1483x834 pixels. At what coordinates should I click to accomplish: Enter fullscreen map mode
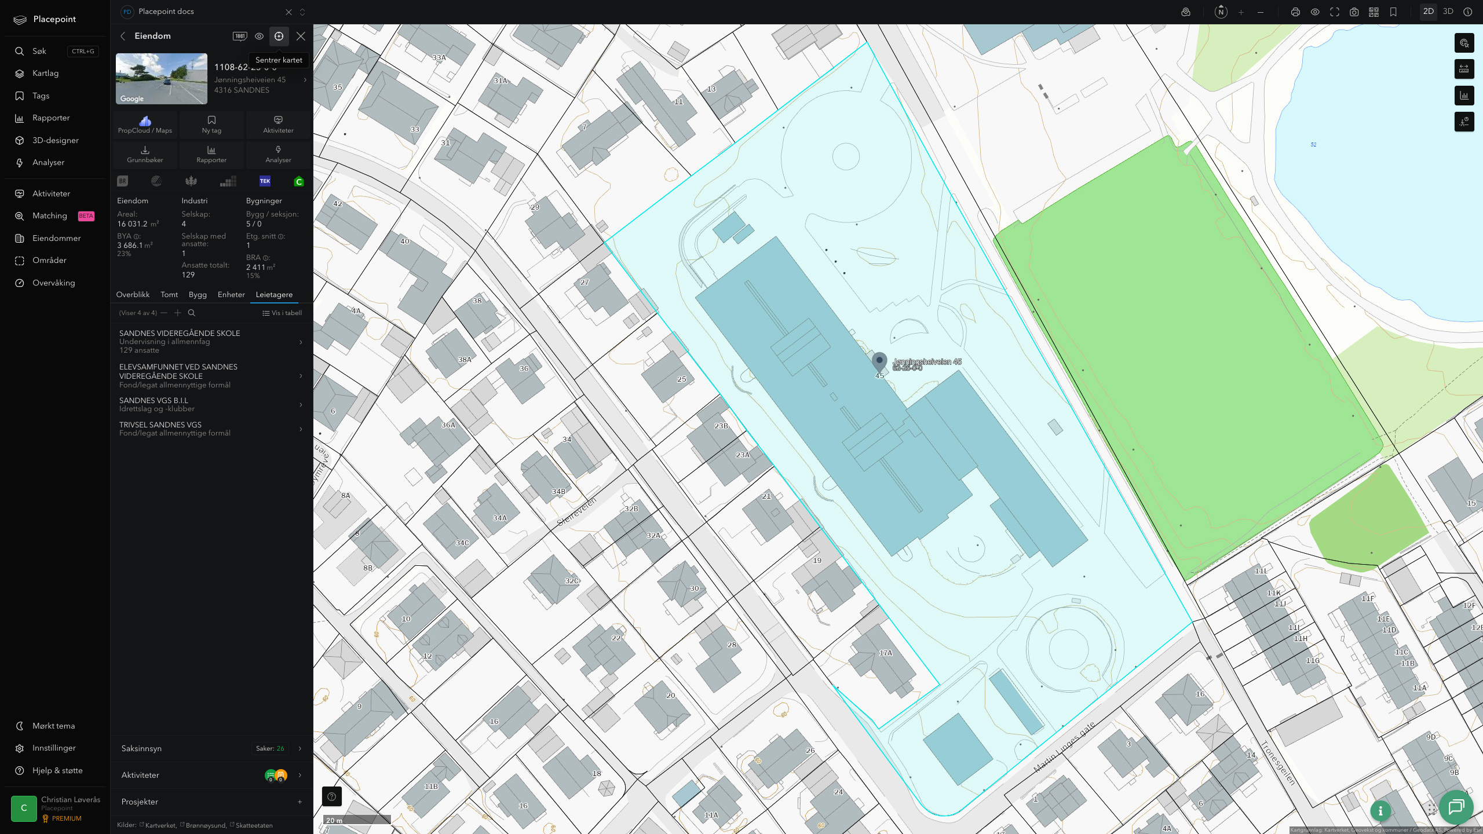point(1335,12)
